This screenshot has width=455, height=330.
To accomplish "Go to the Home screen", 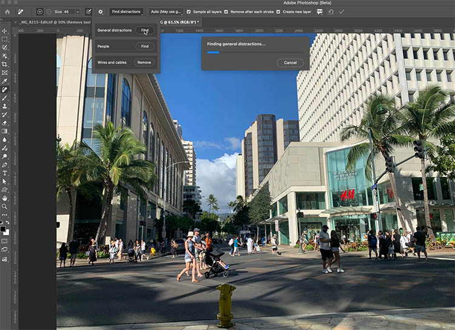I will tap(7, 12).
